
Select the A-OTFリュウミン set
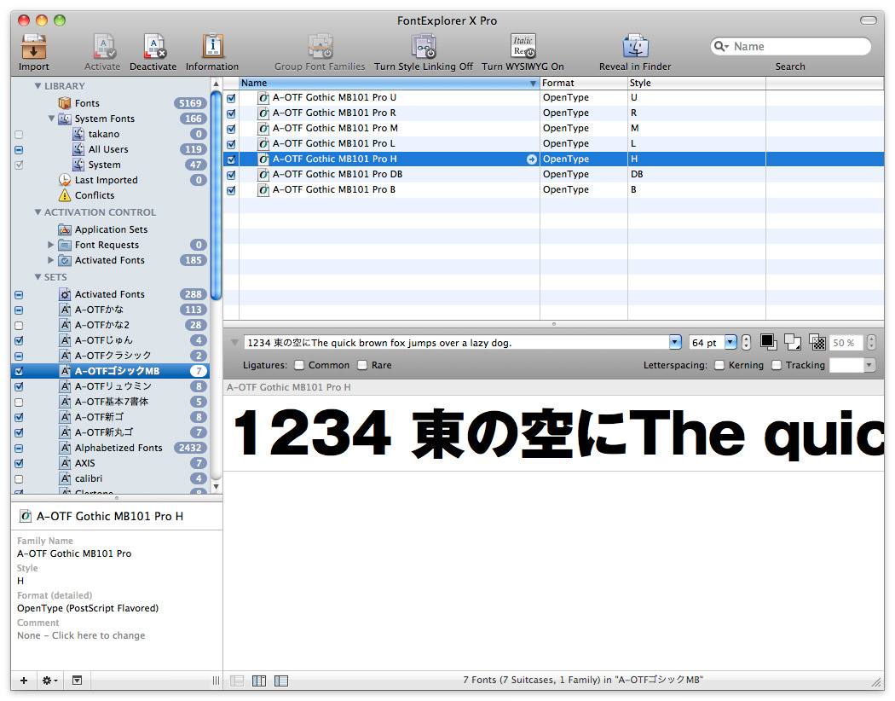(111, 386)
